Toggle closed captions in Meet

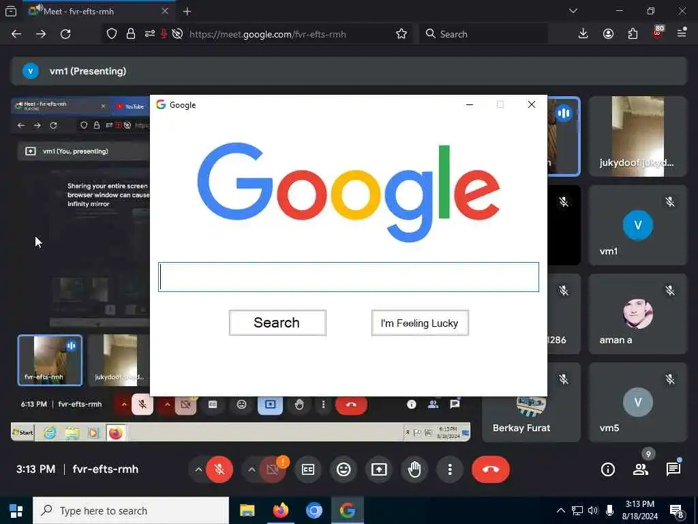(308, 469)
